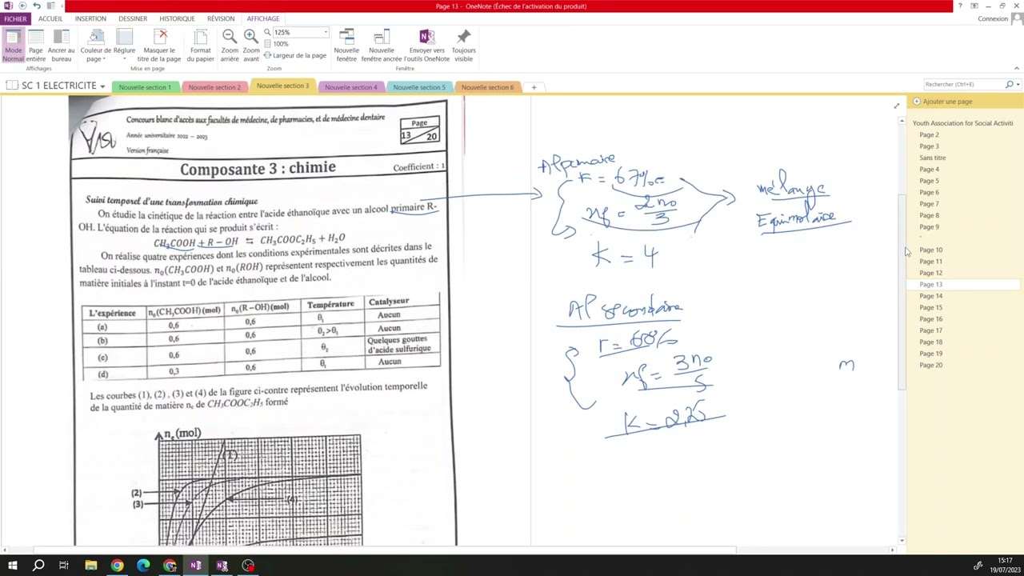Expand SC 1 ELECTRICITE notebook dropdown

102,86
